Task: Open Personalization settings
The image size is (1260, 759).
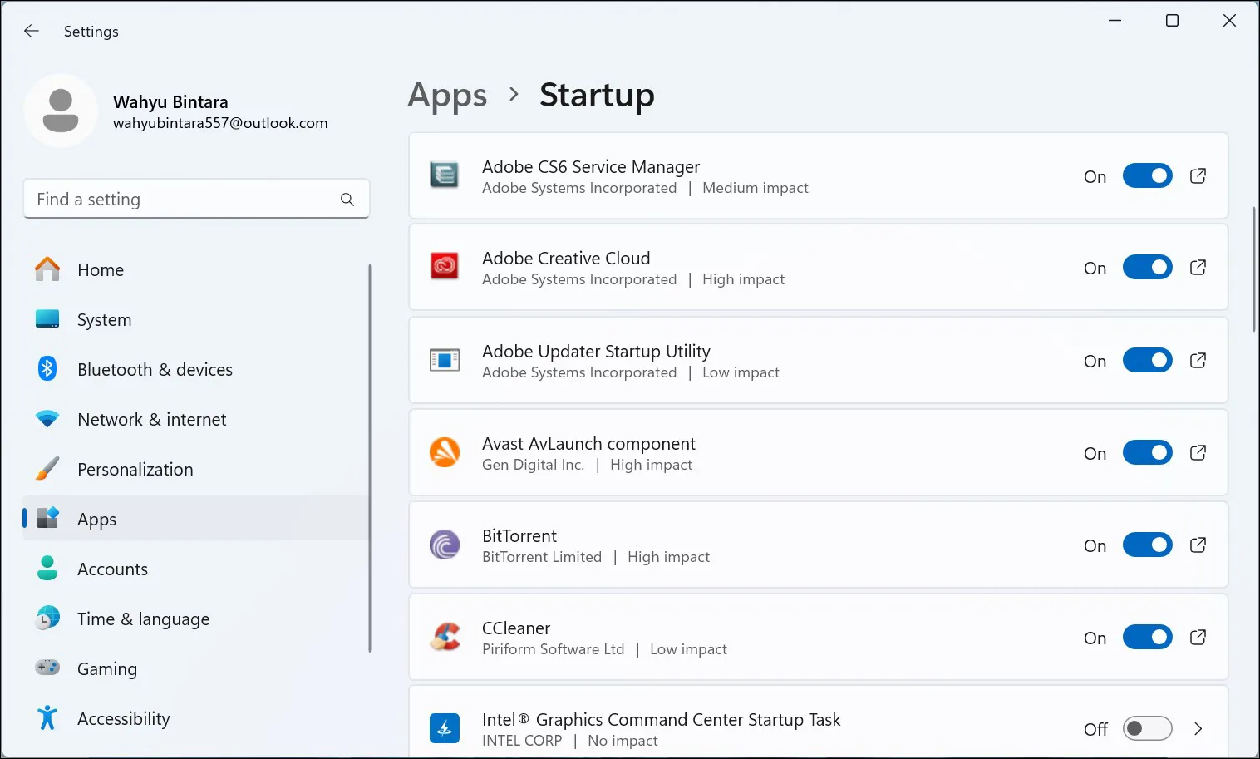Action: tap(134, 469)
